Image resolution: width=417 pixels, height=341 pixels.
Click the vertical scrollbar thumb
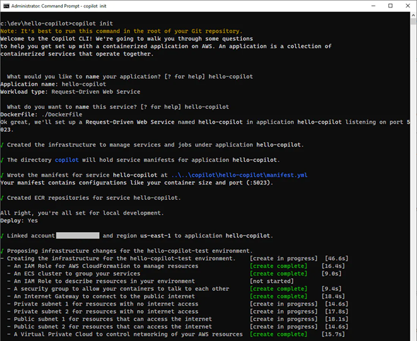click(413, 21)
